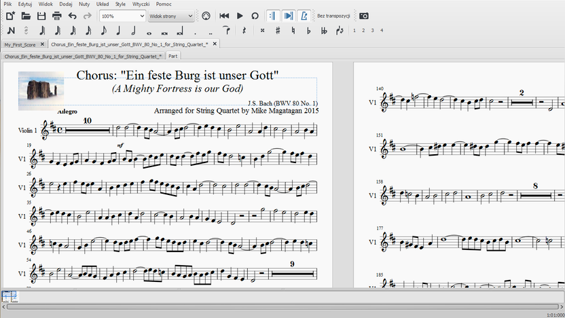
Task: Close the Chorus_Ein_feste_Burg score tab
Action: pyautogui.click(x=215, y=43)
